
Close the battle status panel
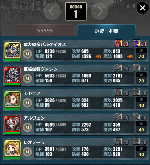142,8
